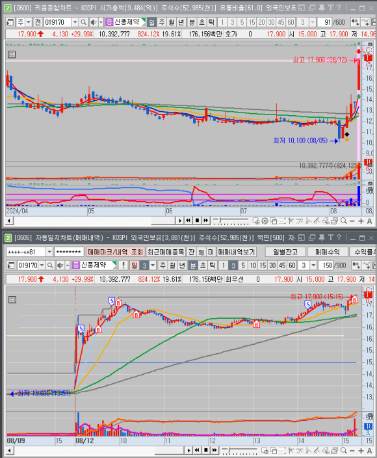Select the 주 (weekly) period in the top chart toolbar
Viewport: 377px width, 458px height.
tap(162, 22)
